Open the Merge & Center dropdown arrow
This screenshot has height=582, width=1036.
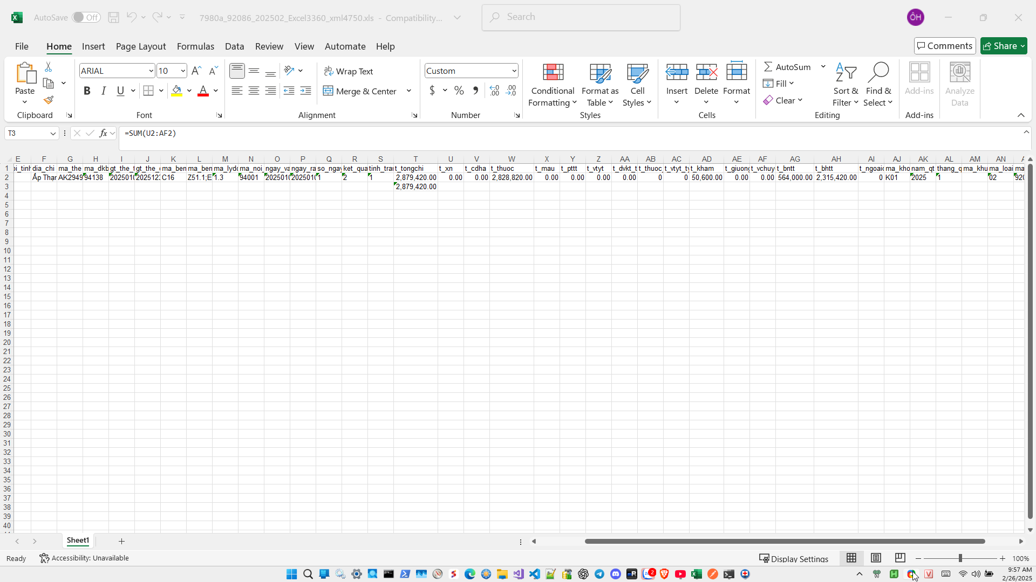pos(409,91)
